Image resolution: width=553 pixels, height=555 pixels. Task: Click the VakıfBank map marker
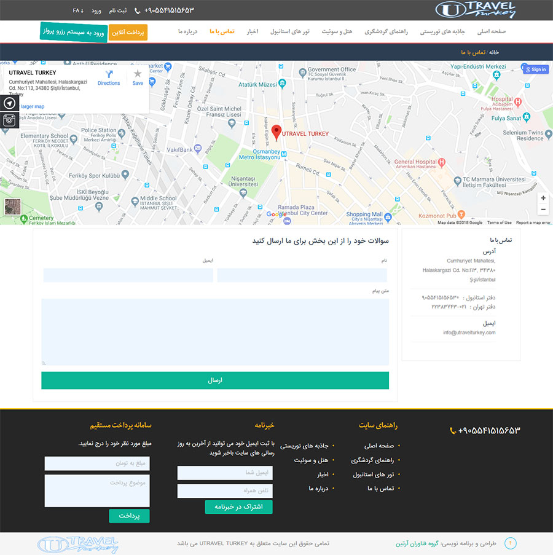pos(198,148)
